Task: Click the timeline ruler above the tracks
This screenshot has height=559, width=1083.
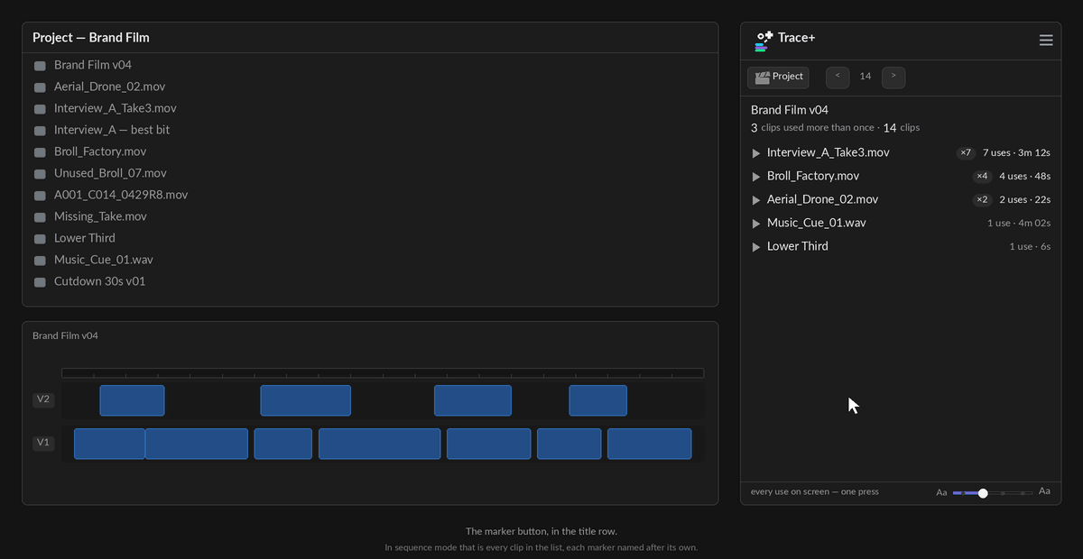Action: click(x=383, y=373)
